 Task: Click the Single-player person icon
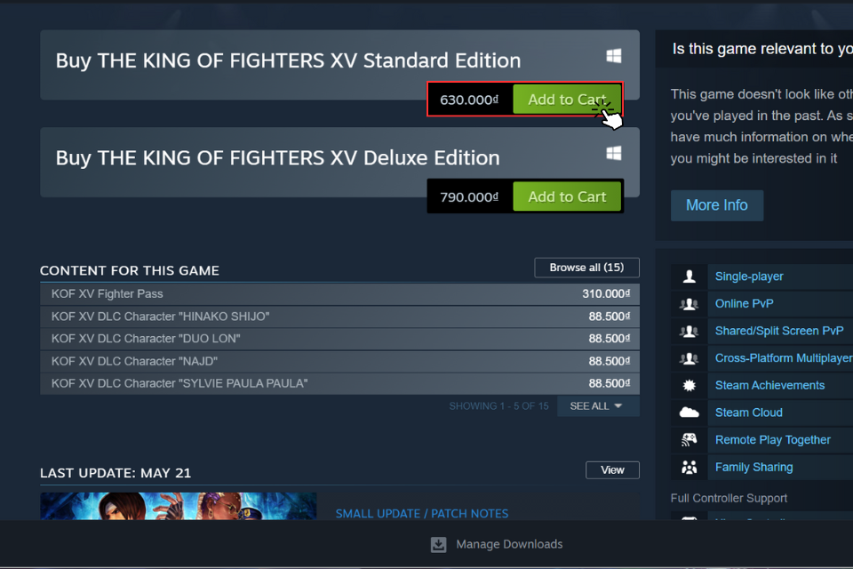690,276
